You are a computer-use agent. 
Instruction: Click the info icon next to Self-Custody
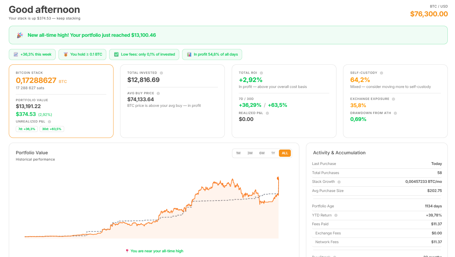pyautogui.click(x=381, y=73)
